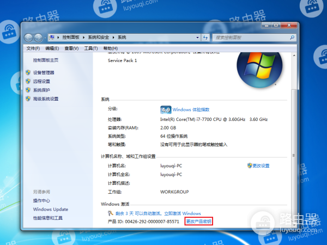Click the scrollbar down arrow

(294, 225)
